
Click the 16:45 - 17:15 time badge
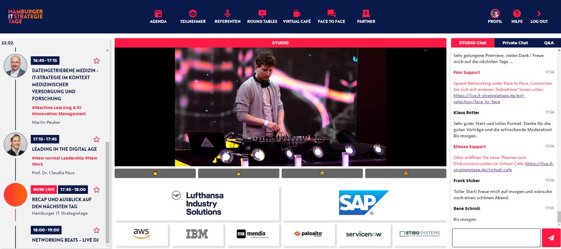coord(45,60)
